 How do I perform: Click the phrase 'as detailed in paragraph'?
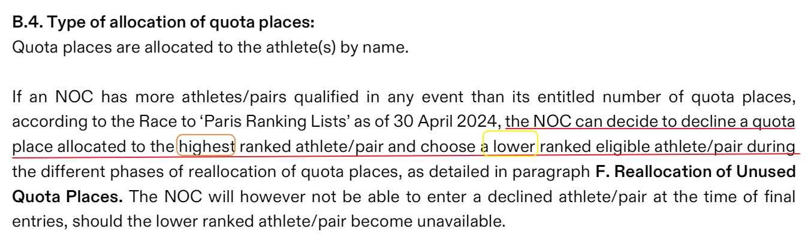pos(506,171)
